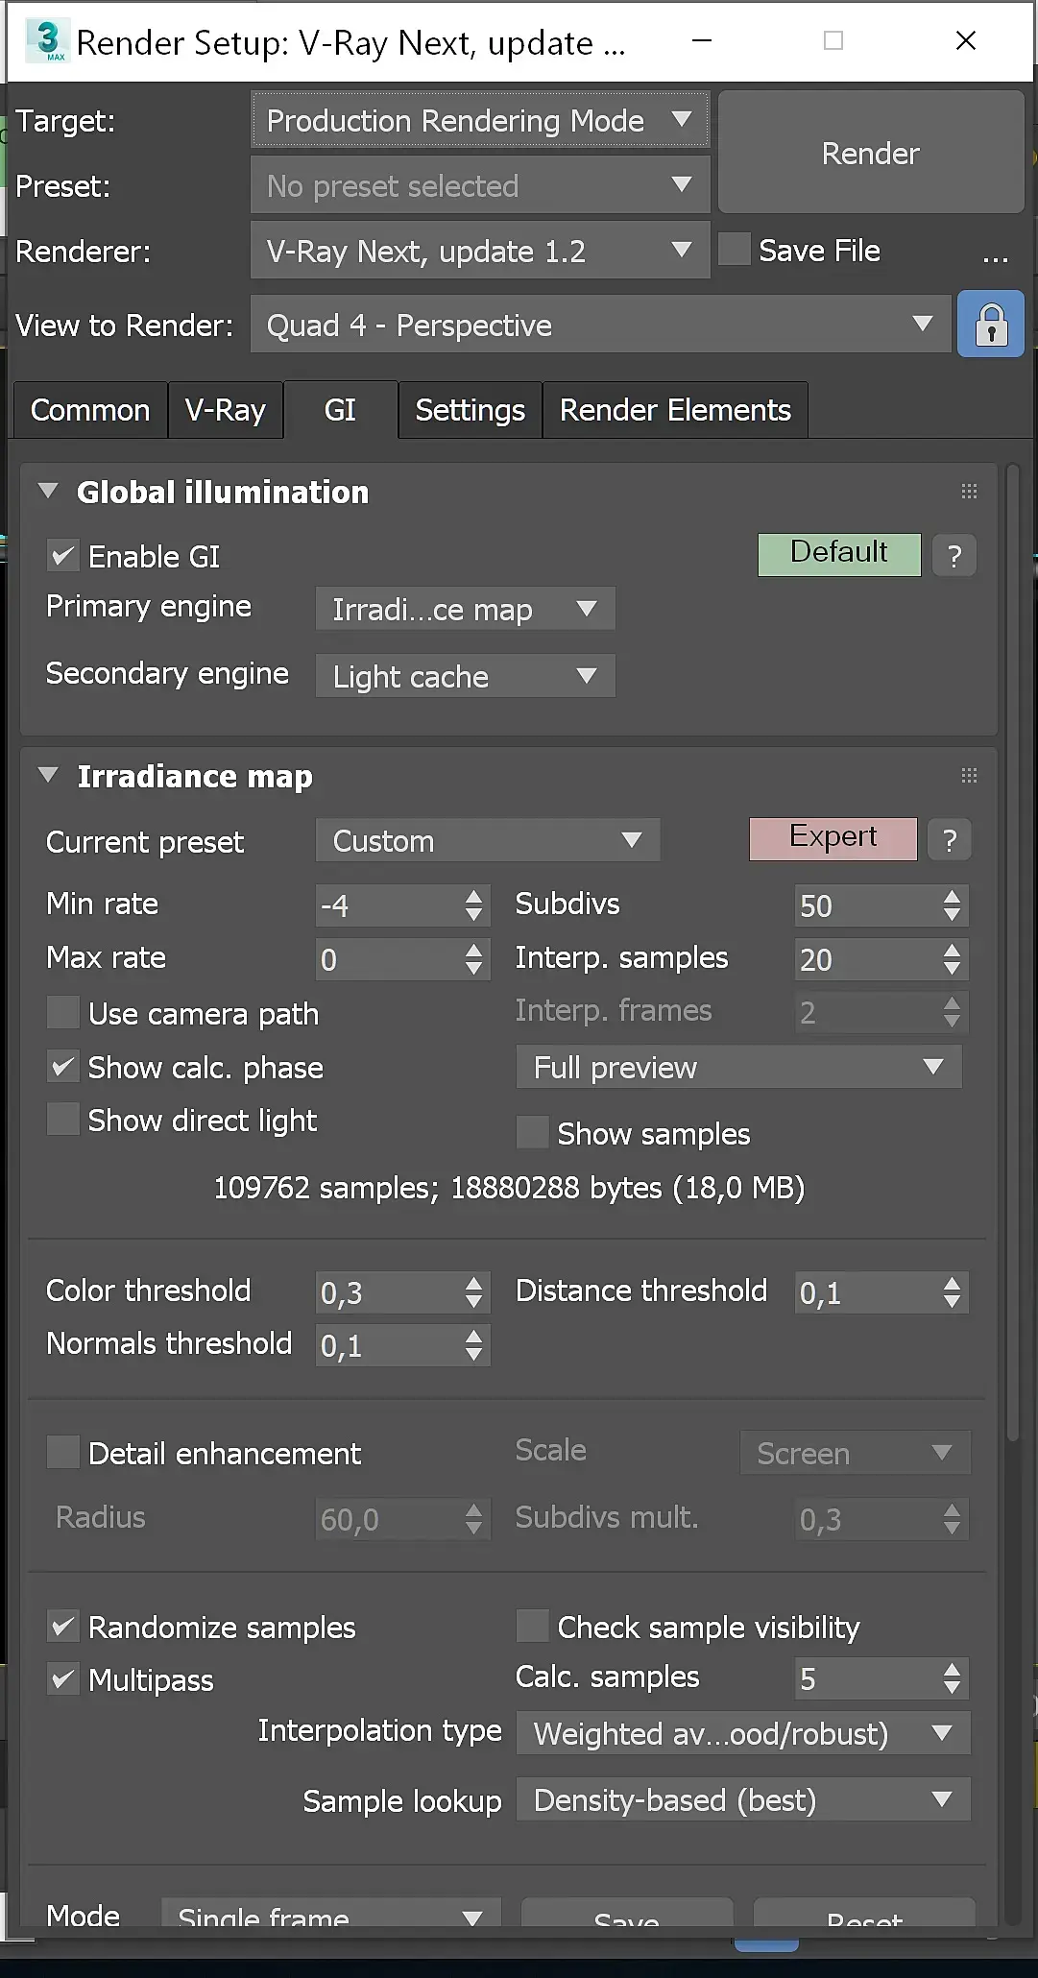Image resolution: width=1038 pixels, height=1978 pixels.
Task: Click the Global illumination rollout grip dots
Action: (969, 492)
